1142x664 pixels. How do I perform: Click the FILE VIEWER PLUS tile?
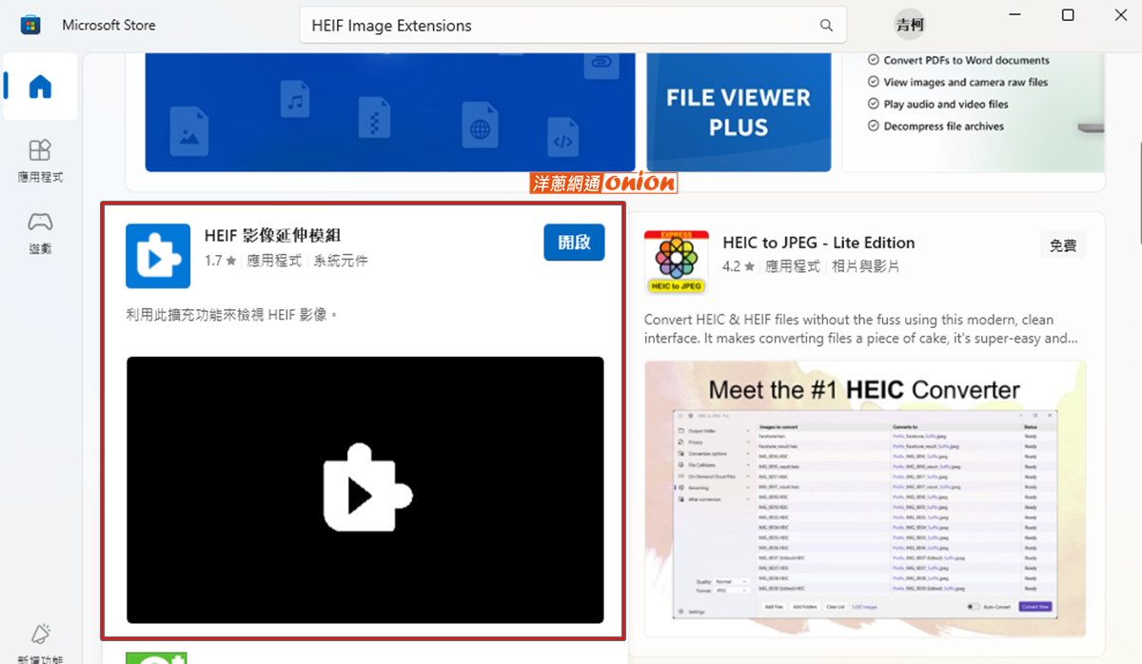[x=738, y=112]
